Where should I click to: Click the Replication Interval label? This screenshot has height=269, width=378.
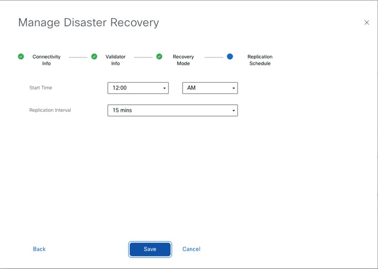point(50,110)
